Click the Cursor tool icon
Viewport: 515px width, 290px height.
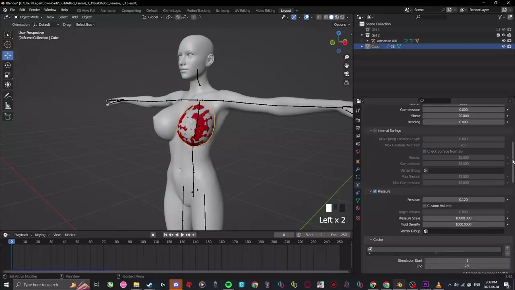8,45
